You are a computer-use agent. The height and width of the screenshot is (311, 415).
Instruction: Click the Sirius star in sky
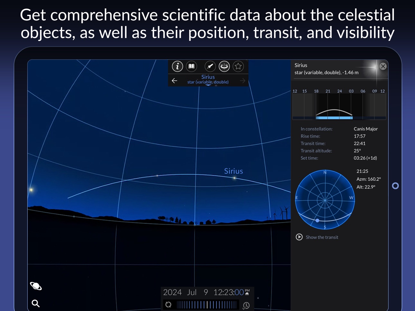[x=235, y=178]
